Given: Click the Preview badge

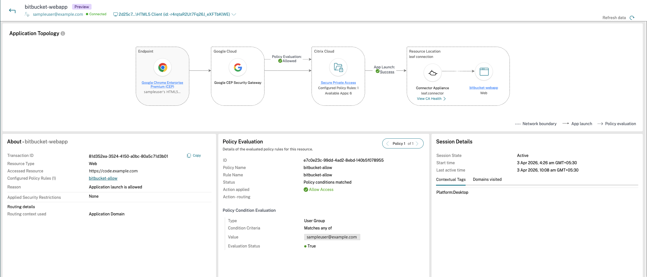Looking at the screenshot, I should click(82, 7).
